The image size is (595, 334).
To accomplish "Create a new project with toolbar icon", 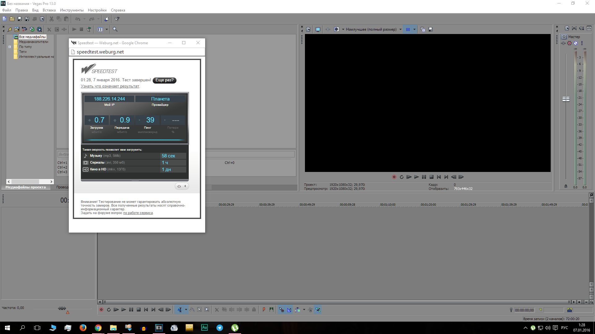I will 4,19.
